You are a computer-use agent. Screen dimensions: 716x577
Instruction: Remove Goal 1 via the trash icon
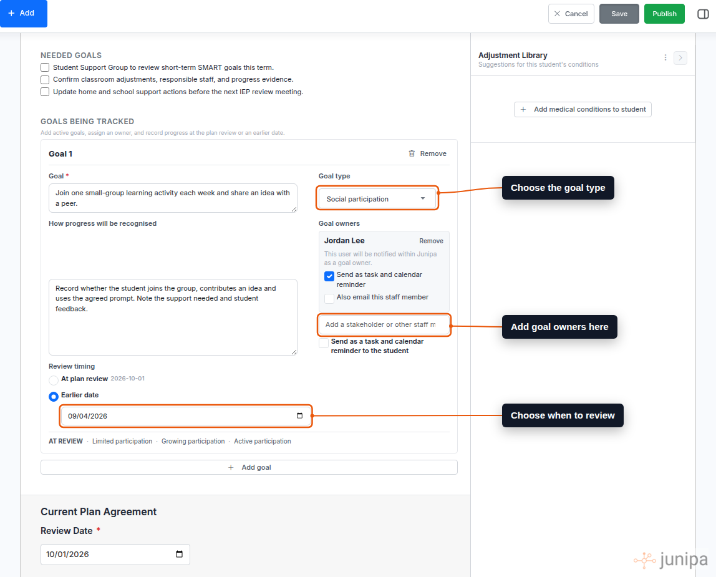tap(412, 153)
